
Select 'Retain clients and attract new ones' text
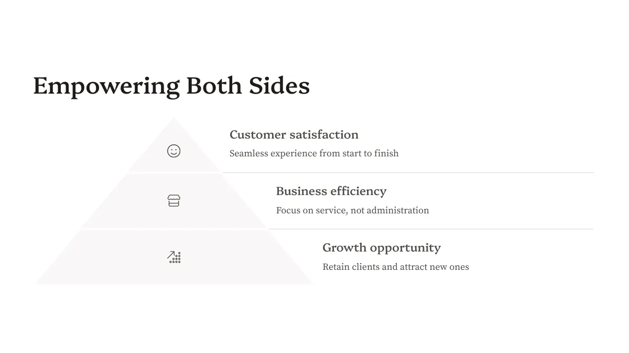pos(396,267)
